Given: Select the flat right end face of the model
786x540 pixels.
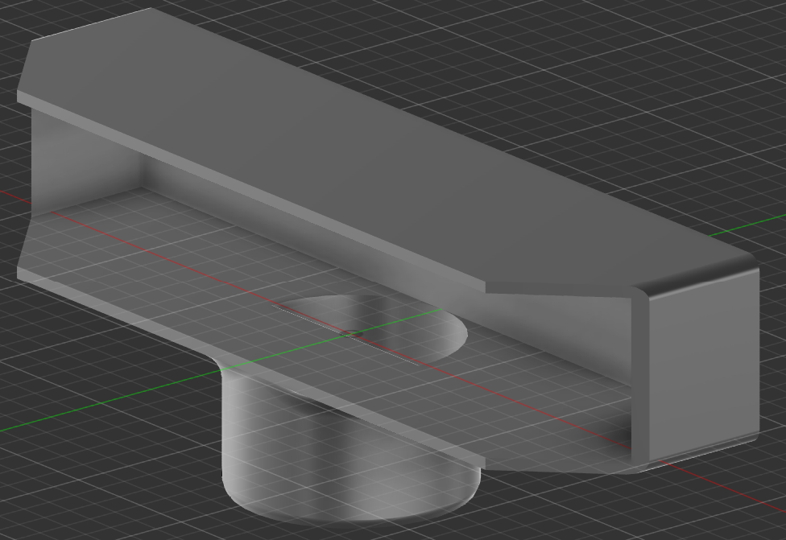Looking at the screenshot, I should click(704, 365).
